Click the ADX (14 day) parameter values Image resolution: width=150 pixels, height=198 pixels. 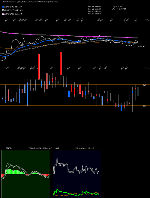pos(84,148)
